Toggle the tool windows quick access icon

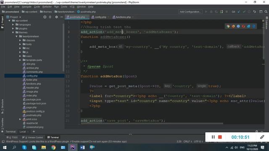(x=3, y=142)
